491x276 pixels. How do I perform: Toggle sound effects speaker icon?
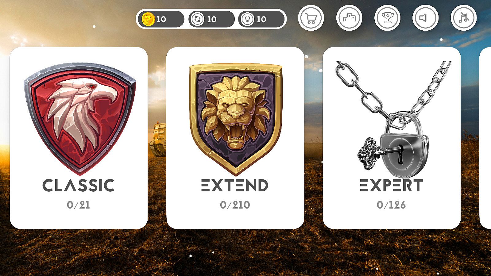point(425,18)
